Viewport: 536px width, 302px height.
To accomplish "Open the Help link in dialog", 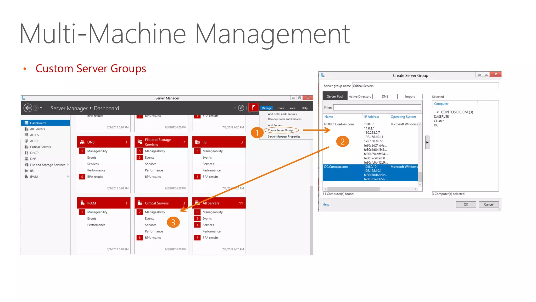I will pos(326,204).
